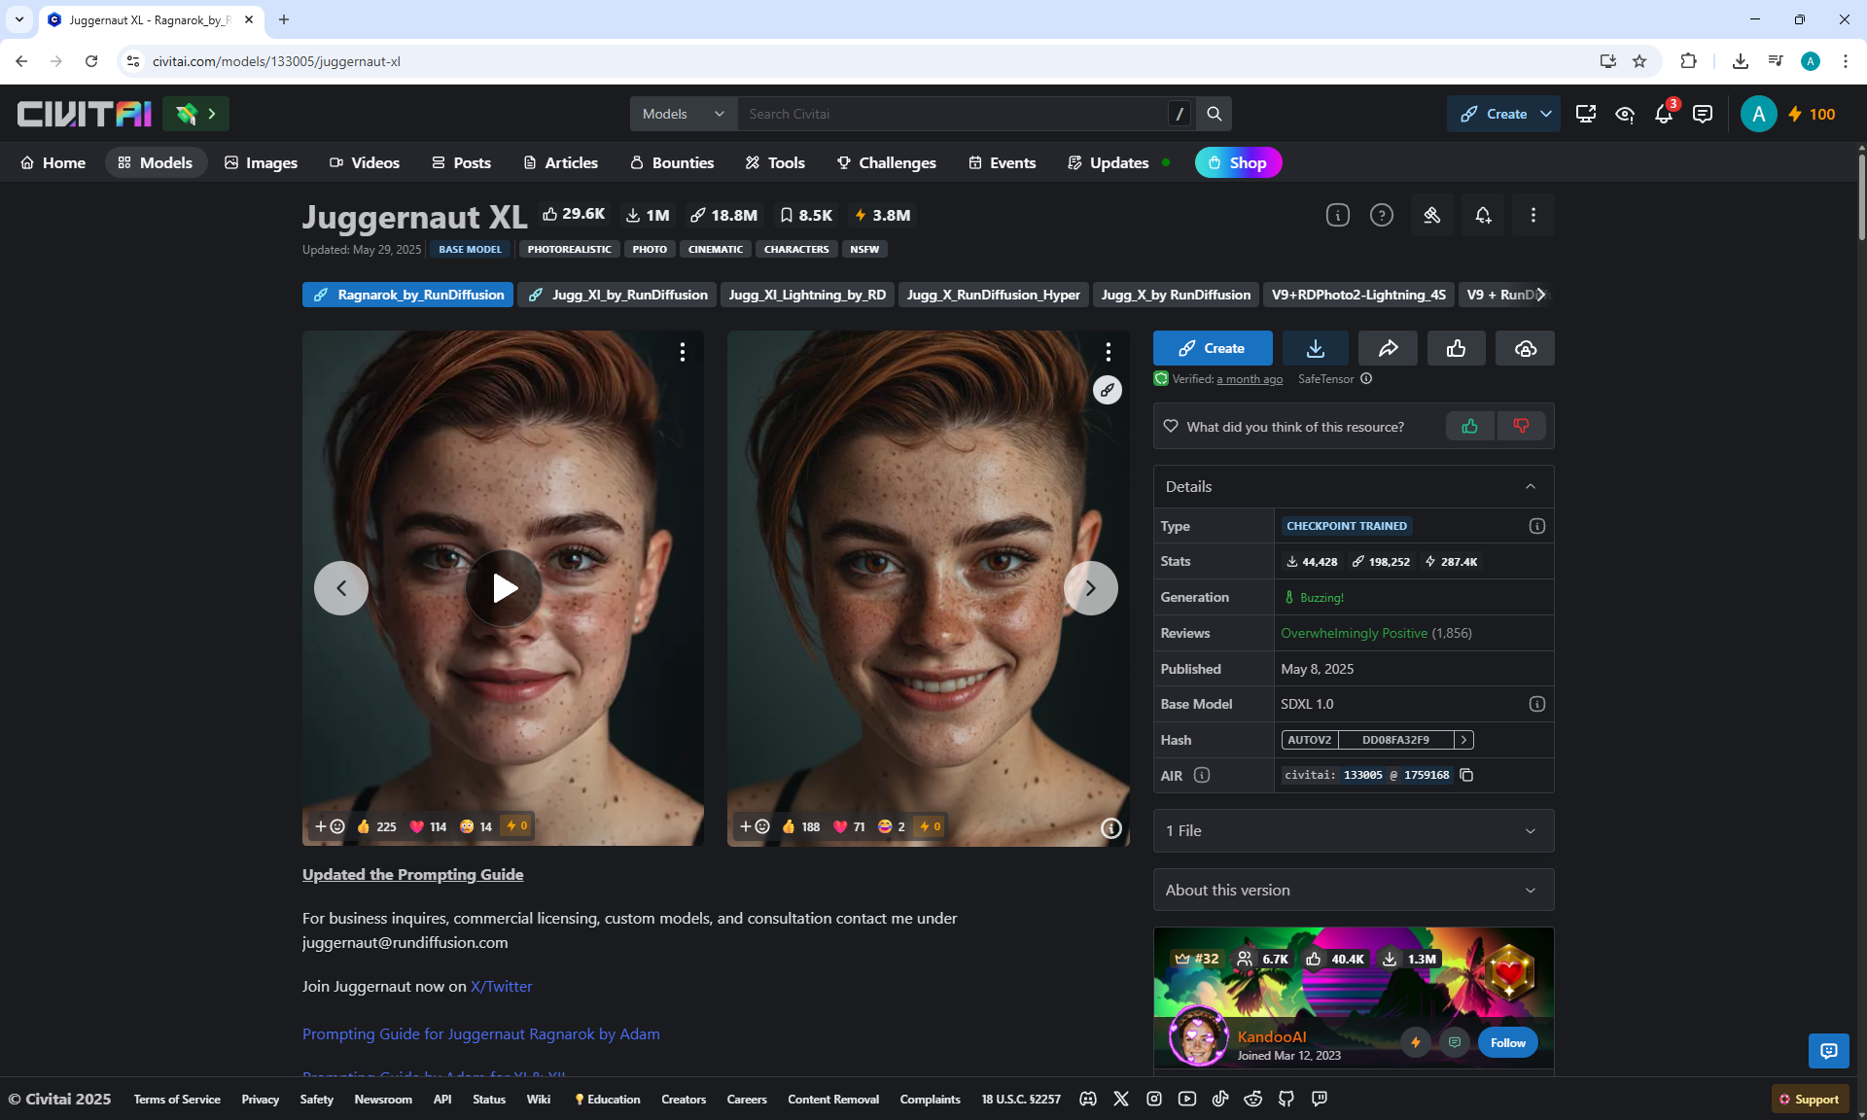Follow the creator KandooAI
1867x1120 pixels.
(x=1507, y=1042)
